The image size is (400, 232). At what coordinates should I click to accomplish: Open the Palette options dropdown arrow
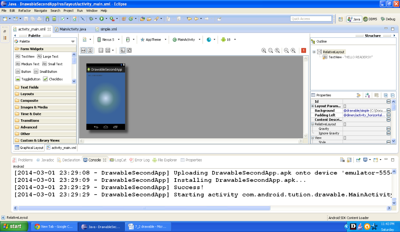(x=73, y=41)
